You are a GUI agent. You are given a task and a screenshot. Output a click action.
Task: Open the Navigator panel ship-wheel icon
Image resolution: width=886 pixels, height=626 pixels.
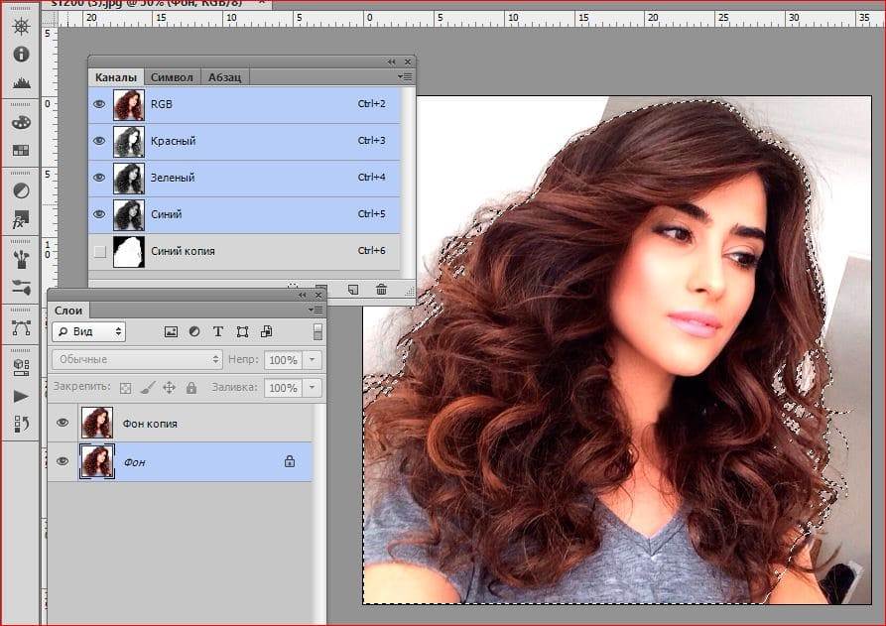pos(21,26)
